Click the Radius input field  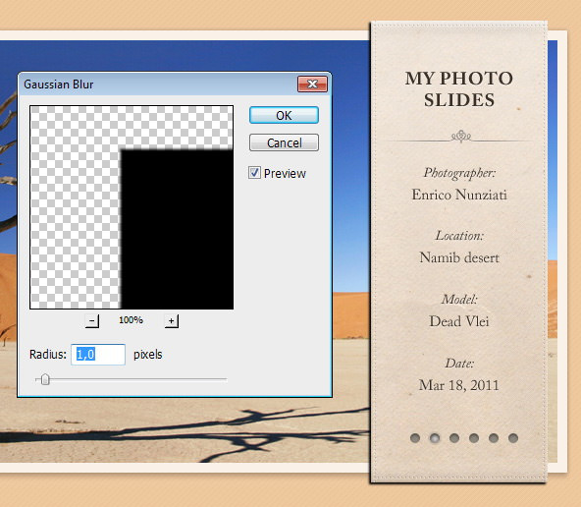tap(98, 355)
